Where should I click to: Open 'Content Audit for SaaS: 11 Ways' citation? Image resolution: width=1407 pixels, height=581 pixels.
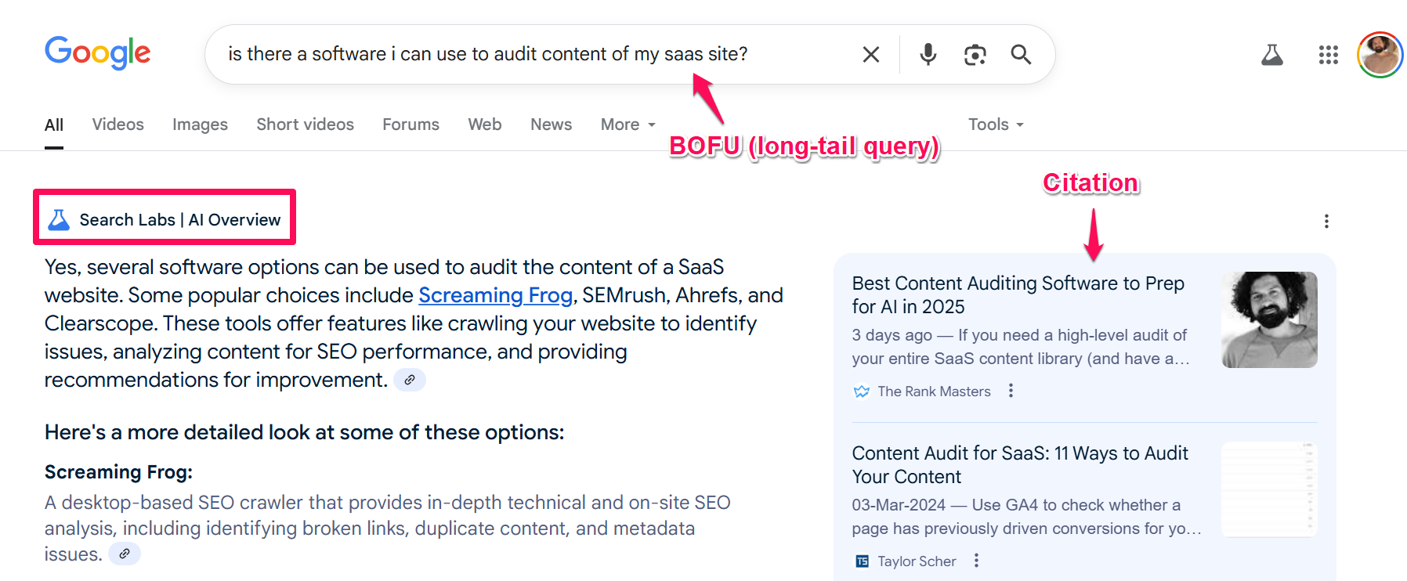coord(1020,465)
